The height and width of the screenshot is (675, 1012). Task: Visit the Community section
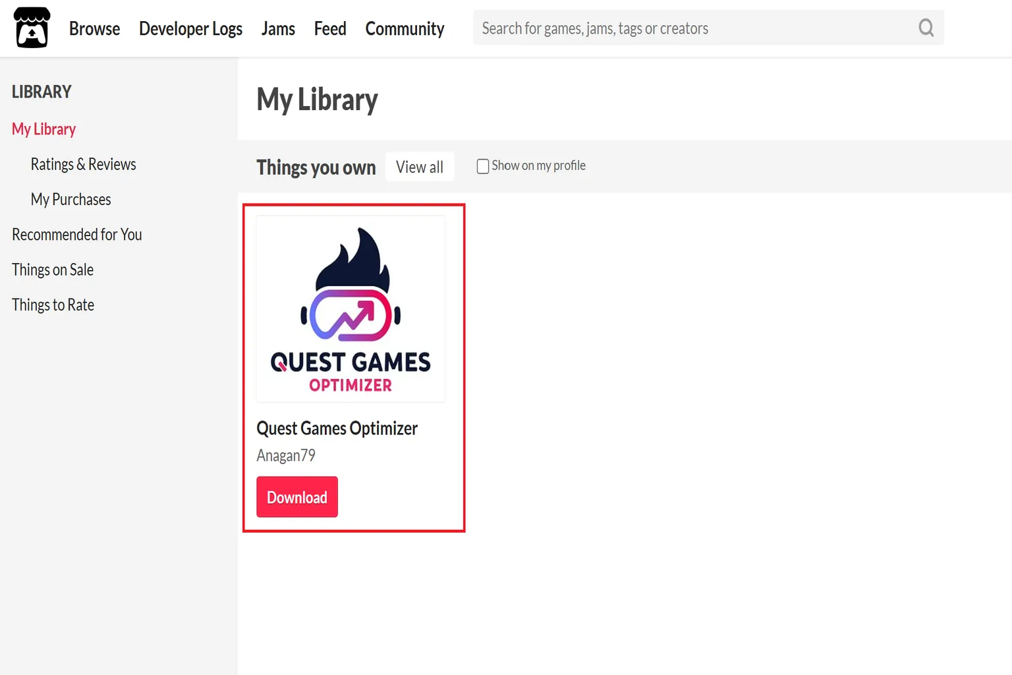tap(405, 28)
